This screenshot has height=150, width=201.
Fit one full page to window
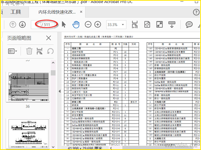147,24
